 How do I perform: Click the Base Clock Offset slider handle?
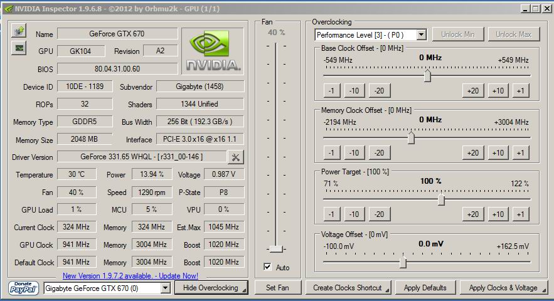(427, 76)
